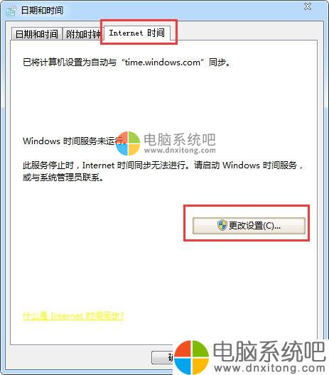Click the partially hidden 确定 button
Viewport: 329px width, 375px height.
[163, 357]
